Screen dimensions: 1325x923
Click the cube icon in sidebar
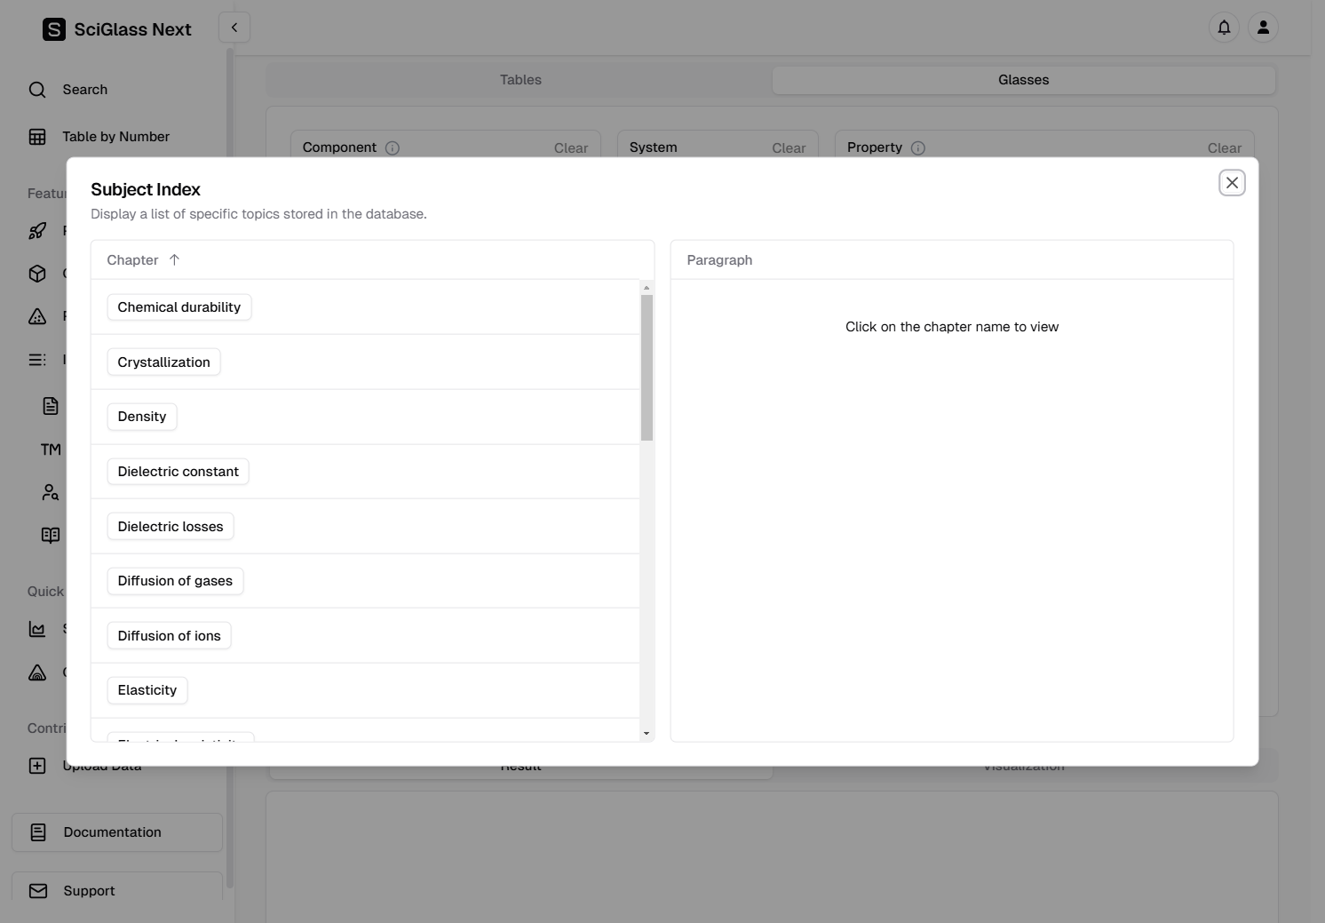37,274
